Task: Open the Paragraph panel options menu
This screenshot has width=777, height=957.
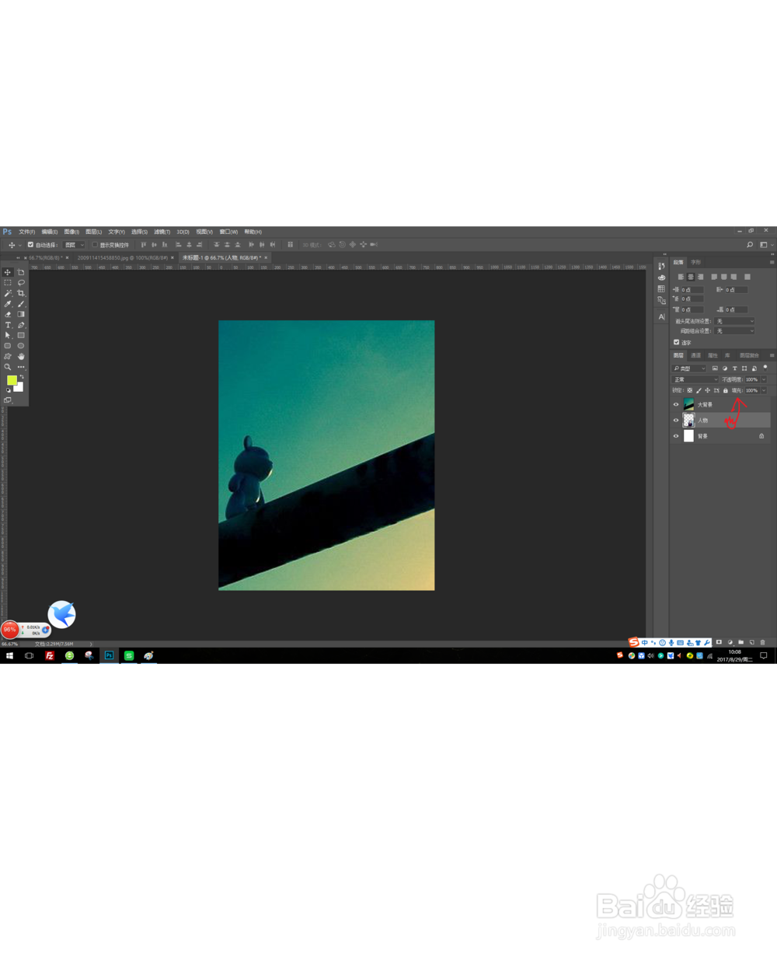Action: (772, 262)
